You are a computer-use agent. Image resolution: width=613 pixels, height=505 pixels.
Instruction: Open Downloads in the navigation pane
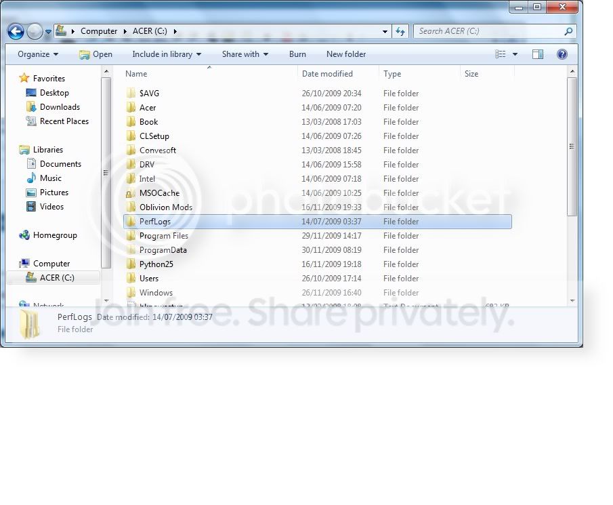tap(60, 107)
